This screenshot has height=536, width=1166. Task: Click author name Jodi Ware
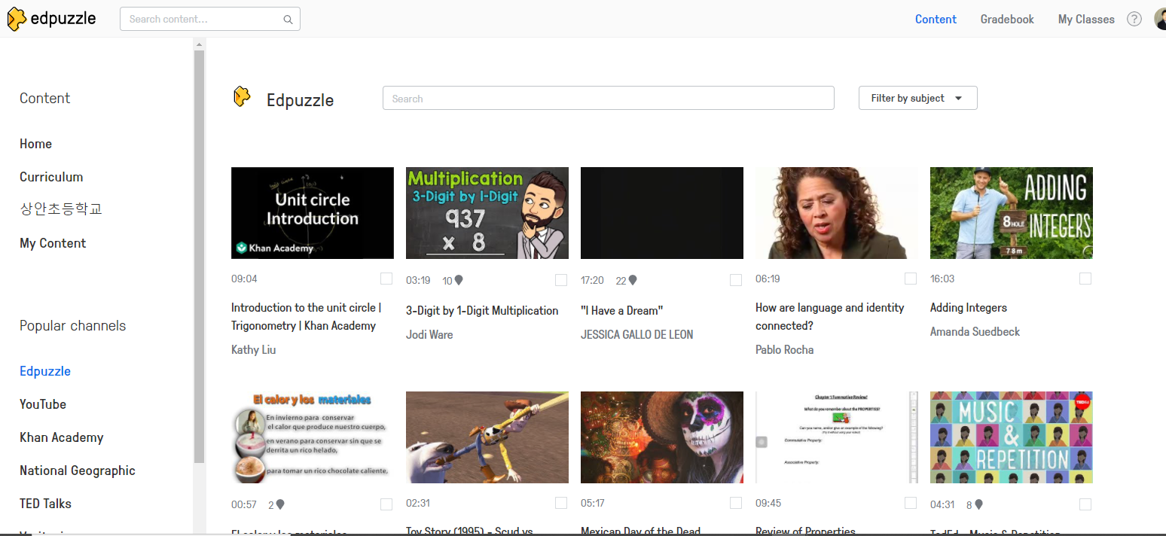(x=429, y=334)
